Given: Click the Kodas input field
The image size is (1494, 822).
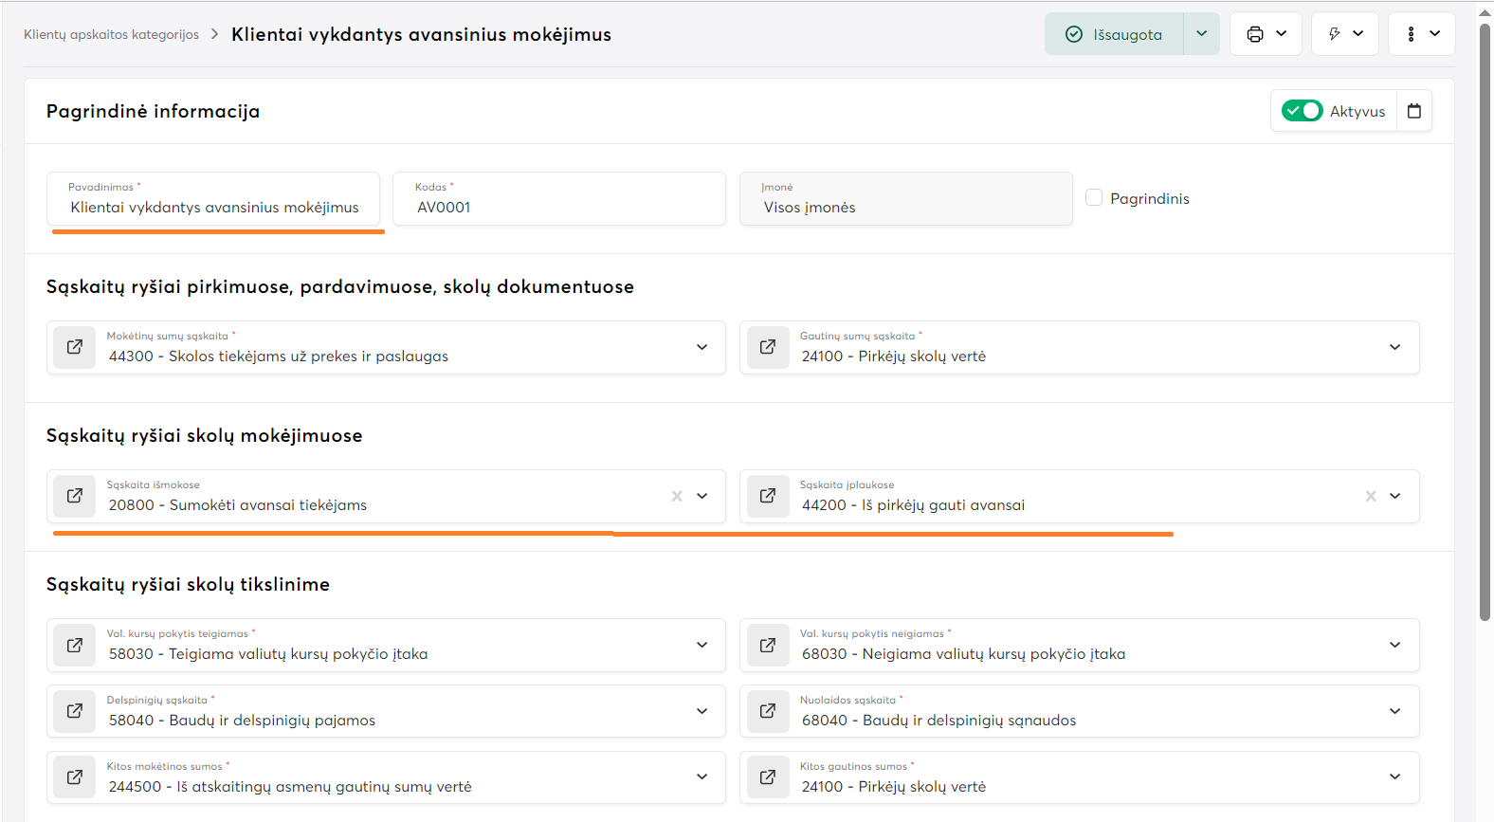Looking at the screenshot, I should [559, 207].
